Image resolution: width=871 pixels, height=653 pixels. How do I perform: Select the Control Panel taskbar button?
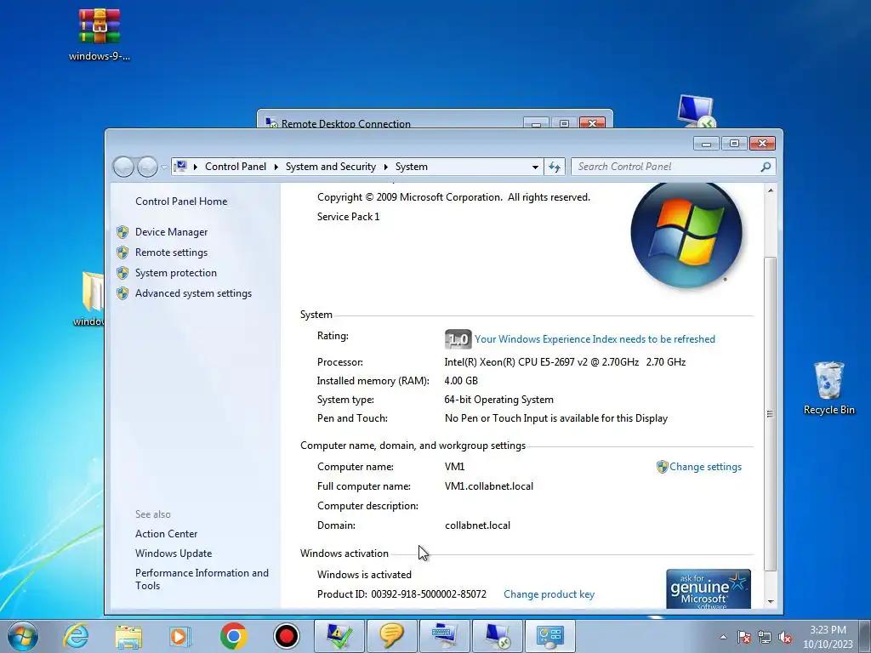point(550,636)
